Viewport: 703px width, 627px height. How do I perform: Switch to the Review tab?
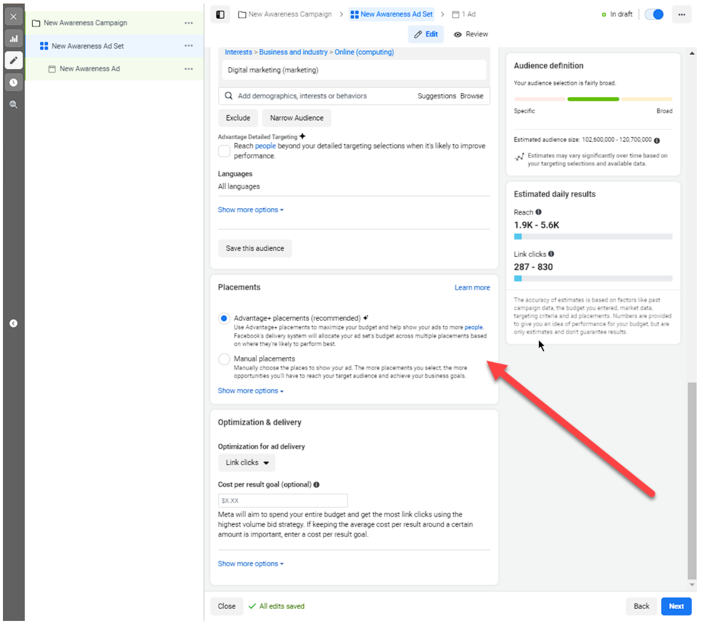(471, 34)
